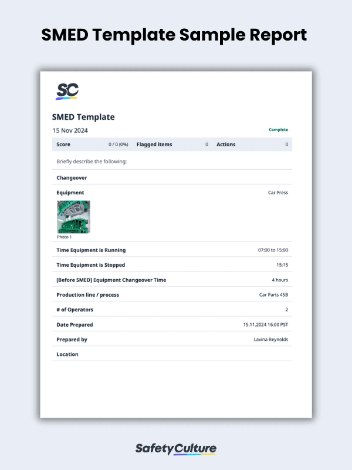This screenshot has height=470, width=352.
Task: Click the 'Changeover' section heading
Action: 72,177
